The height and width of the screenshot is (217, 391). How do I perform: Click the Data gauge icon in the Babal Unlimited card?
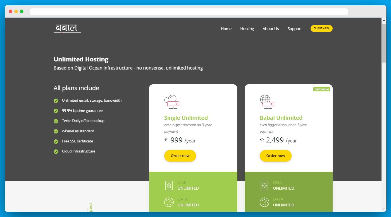point(264,202)
